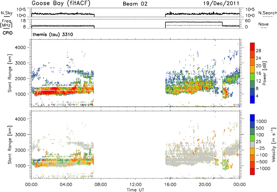Screen dimensions: 277x192
Task: Click the '04:00' time axis tick label
Action: click(x=66, y=185)
